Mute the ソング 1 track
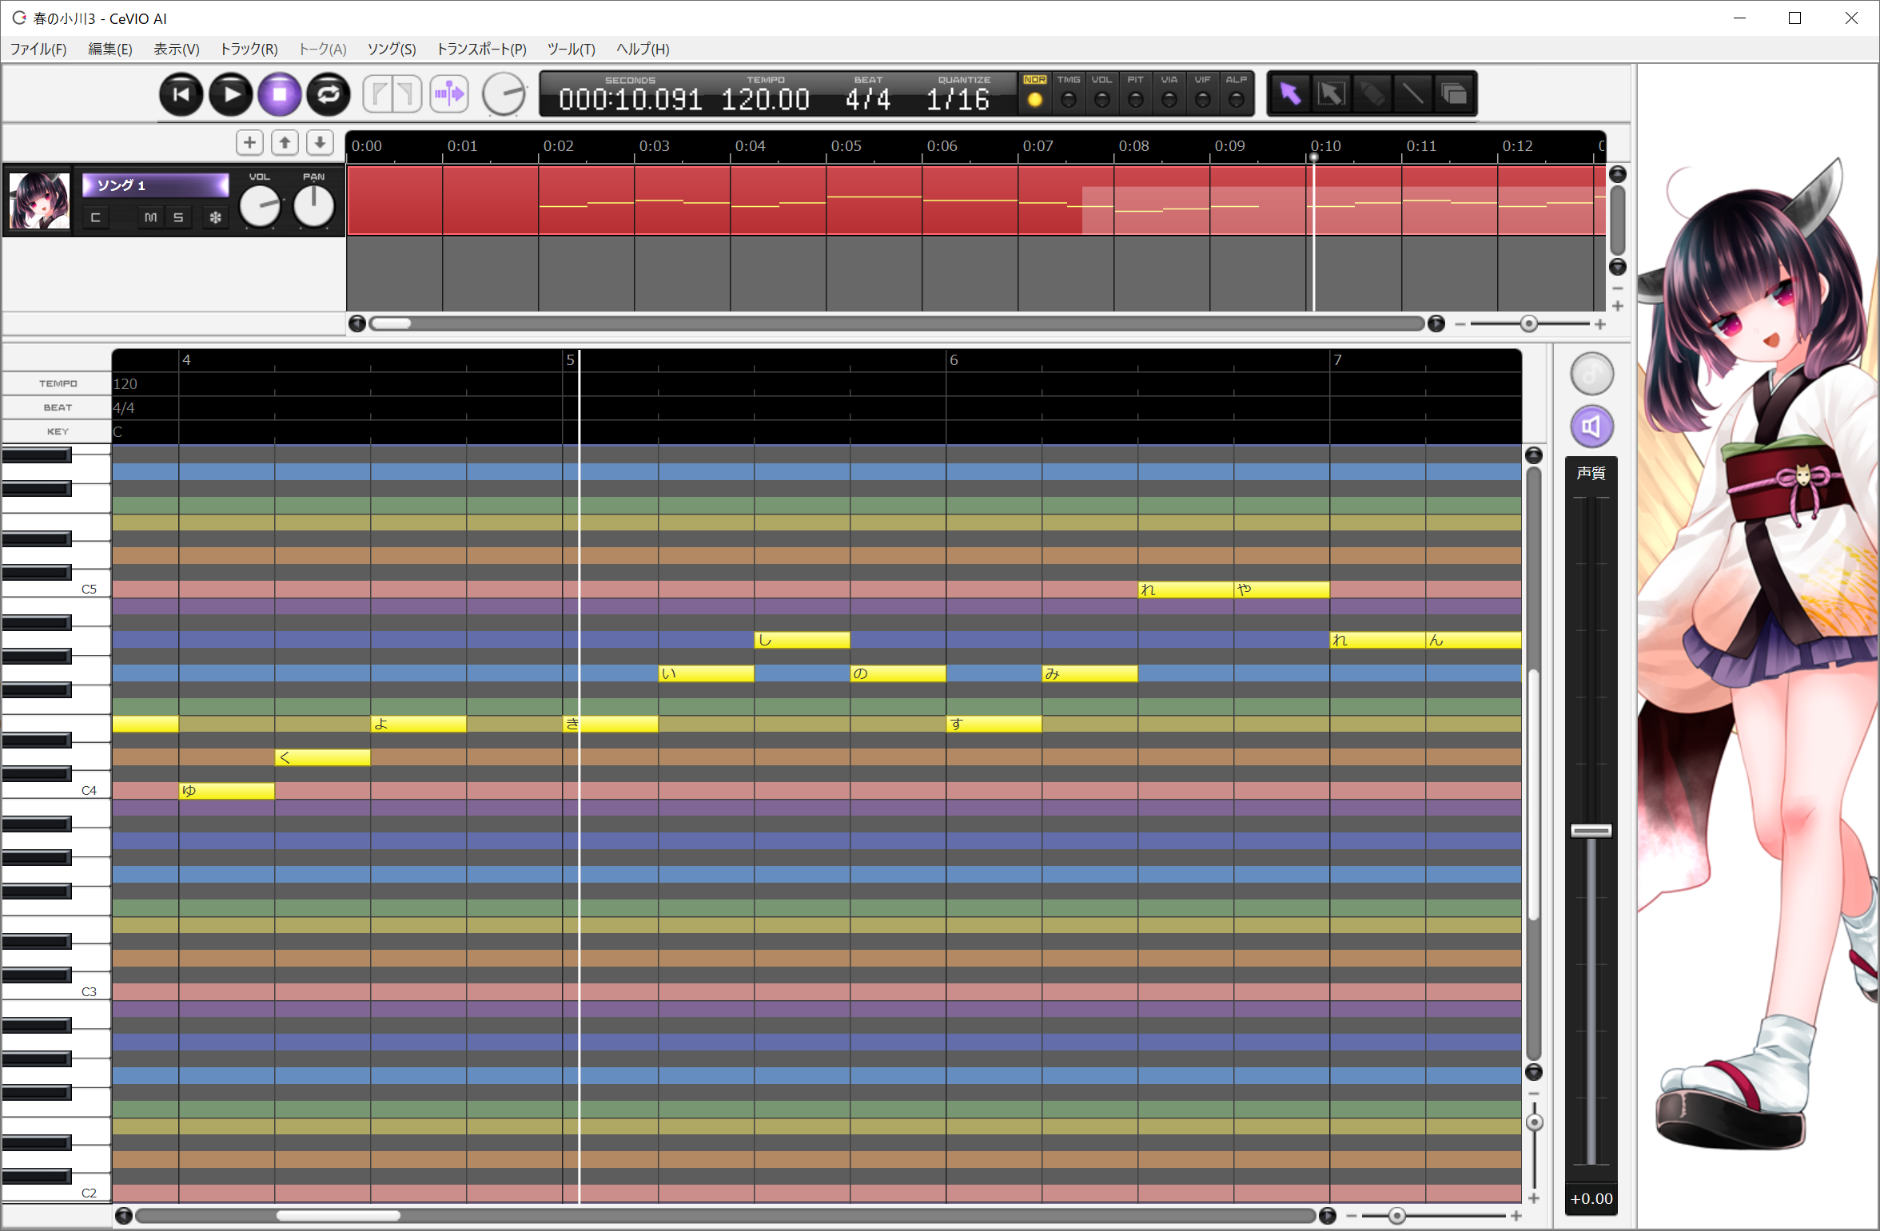 (151, 217)
